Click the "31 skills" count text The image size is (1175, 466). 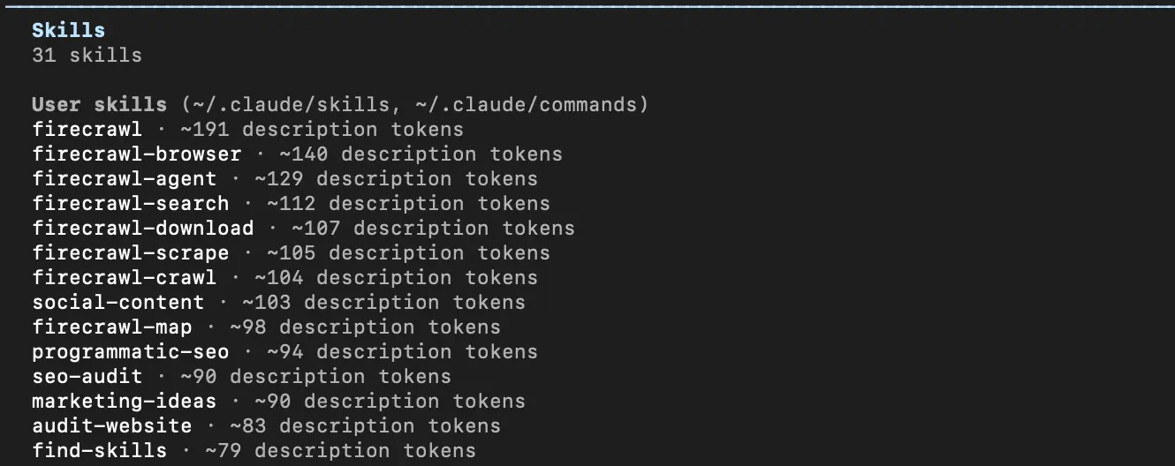[x=87, y=55]
